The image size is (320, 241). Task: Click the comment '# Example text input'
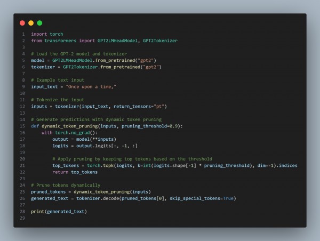pyautogui.click(x=58, y=80)
